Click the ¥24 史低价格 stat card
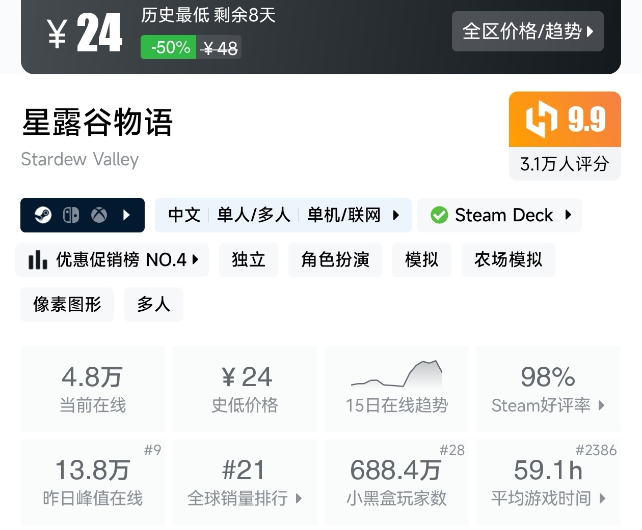Screen dimensions: 642x530 coord(245,389)
